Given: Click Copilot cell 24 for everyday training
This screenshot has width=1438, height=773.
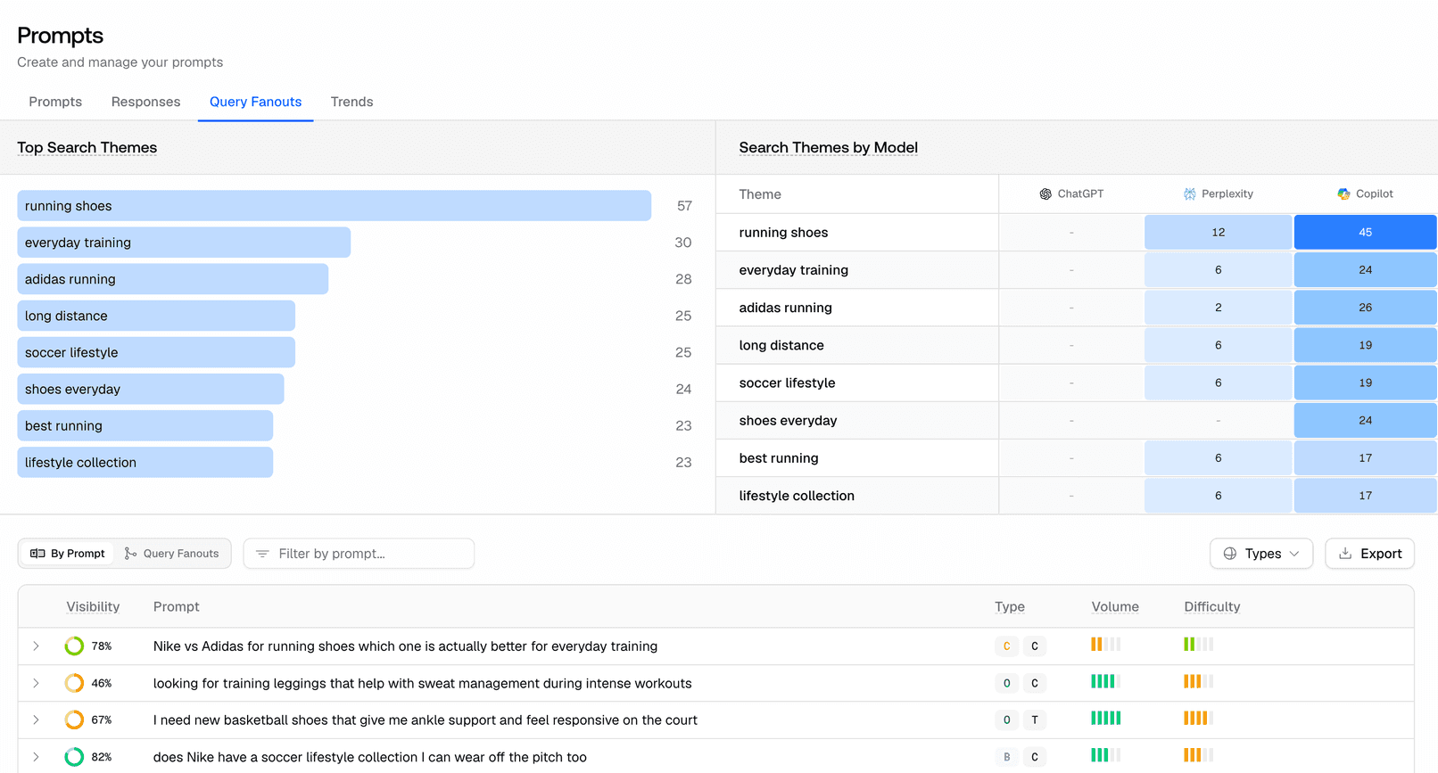Looking at the screenshot, I should [1365, 270].
